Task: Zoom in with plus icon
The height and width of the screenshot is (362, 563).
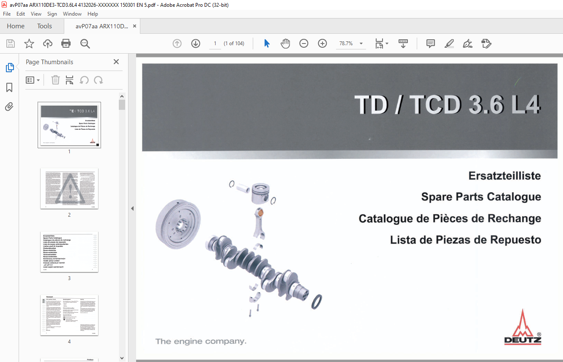Action: click(322, 44)
